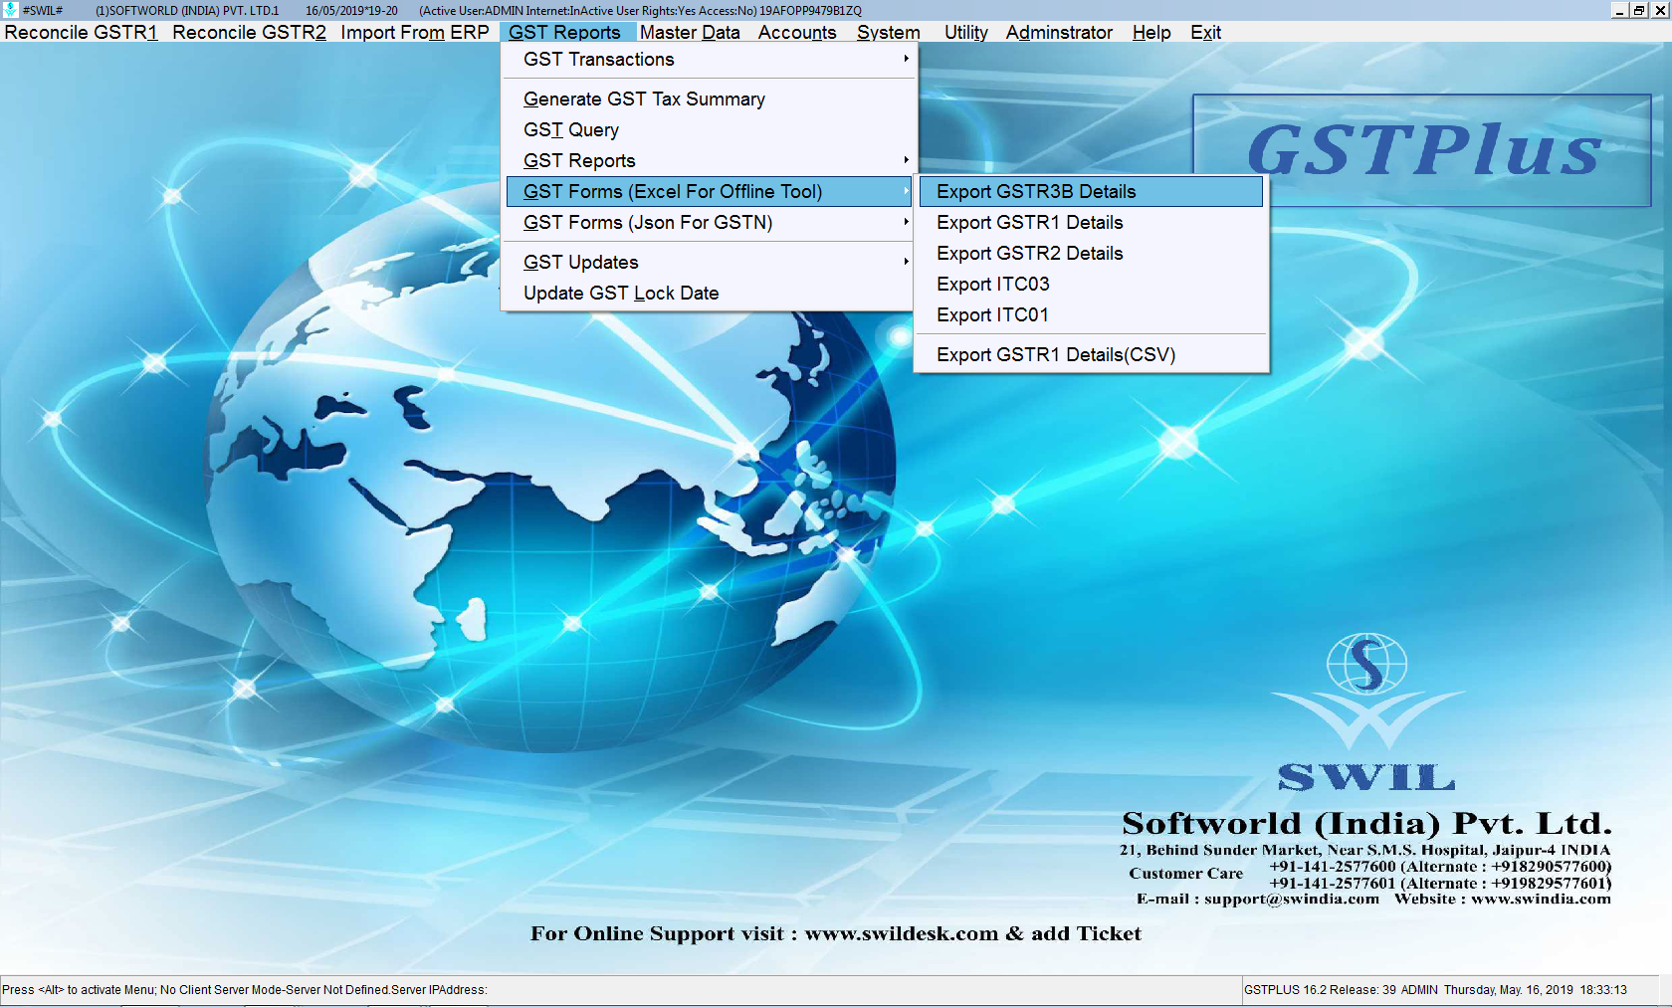Select the GST Query option
1672x1007 pixels.
point(709,130)
